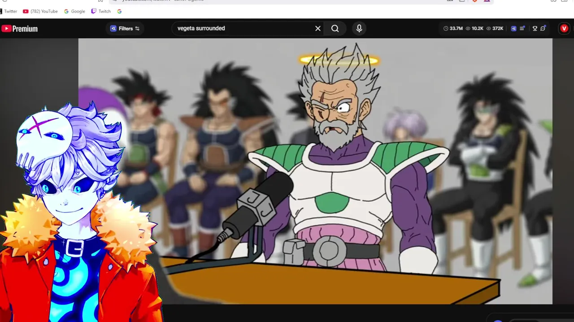This screenshot has height=322, width=574.
Task: Clear the search text with X
Action: (x=318, y=28)
